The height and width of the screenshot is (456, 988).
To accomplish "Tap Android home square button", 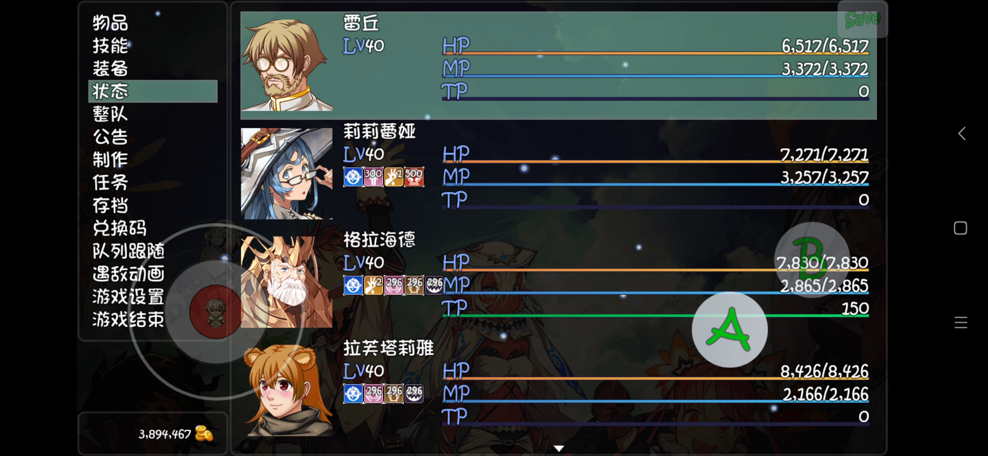I will [x=961, y=228].
